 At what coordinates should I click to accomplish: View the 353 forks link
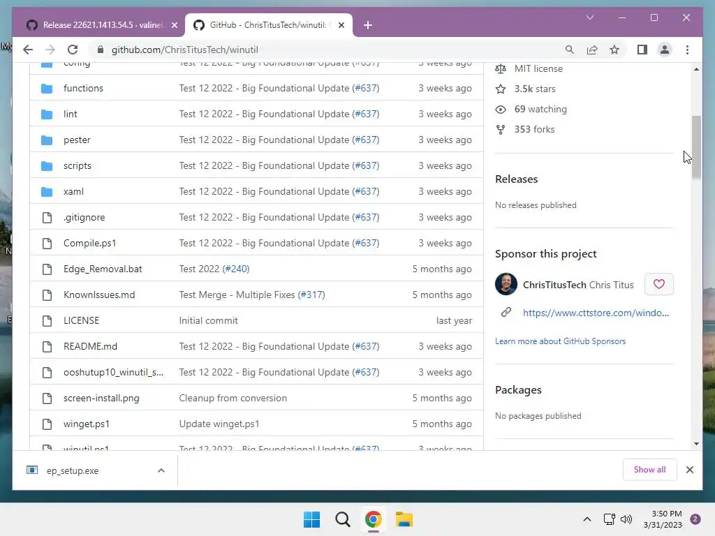coord(534,129)
